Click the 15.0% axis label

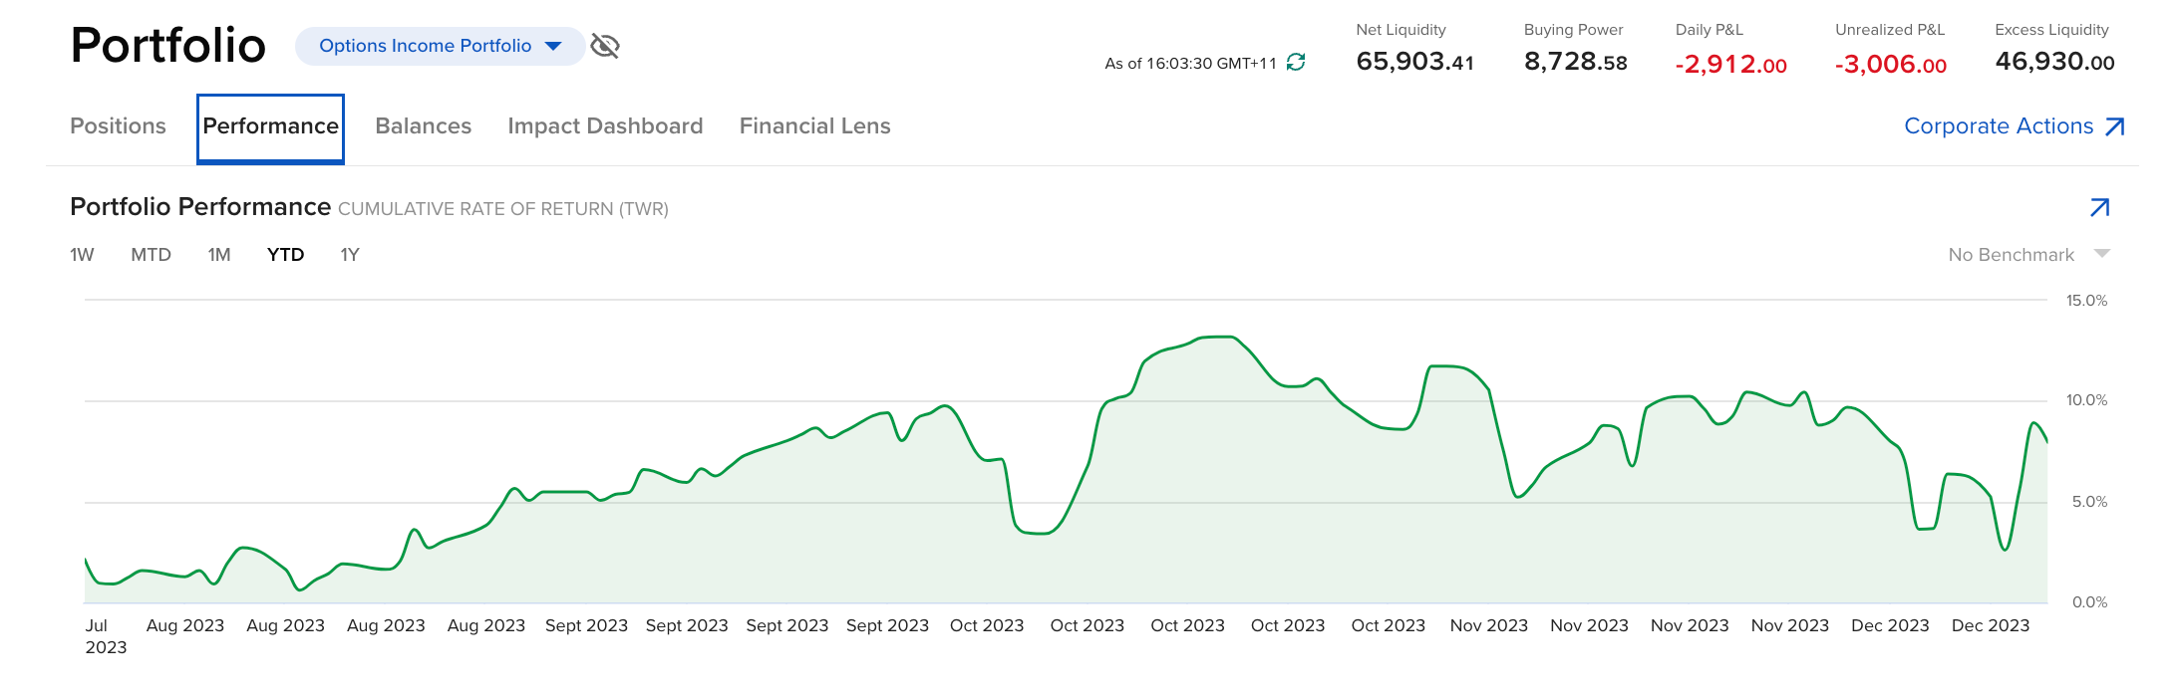click(x=2086, y=301)
